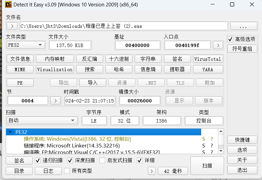Viewport: 262px width, 180px height.
Task: Click the arrow button left of file path
Action: 12,26
